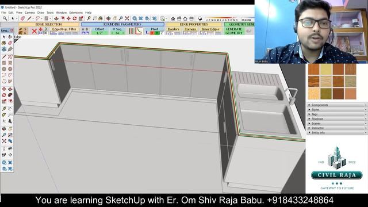Choose the Move tool in top toolbar
Image resolution: width=368 pixels, height=207 pixels.
68,18
